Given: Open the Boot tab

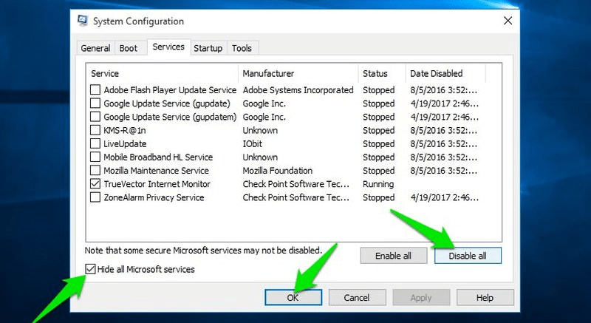Looking at the screenshot, I should pos(129,48).
